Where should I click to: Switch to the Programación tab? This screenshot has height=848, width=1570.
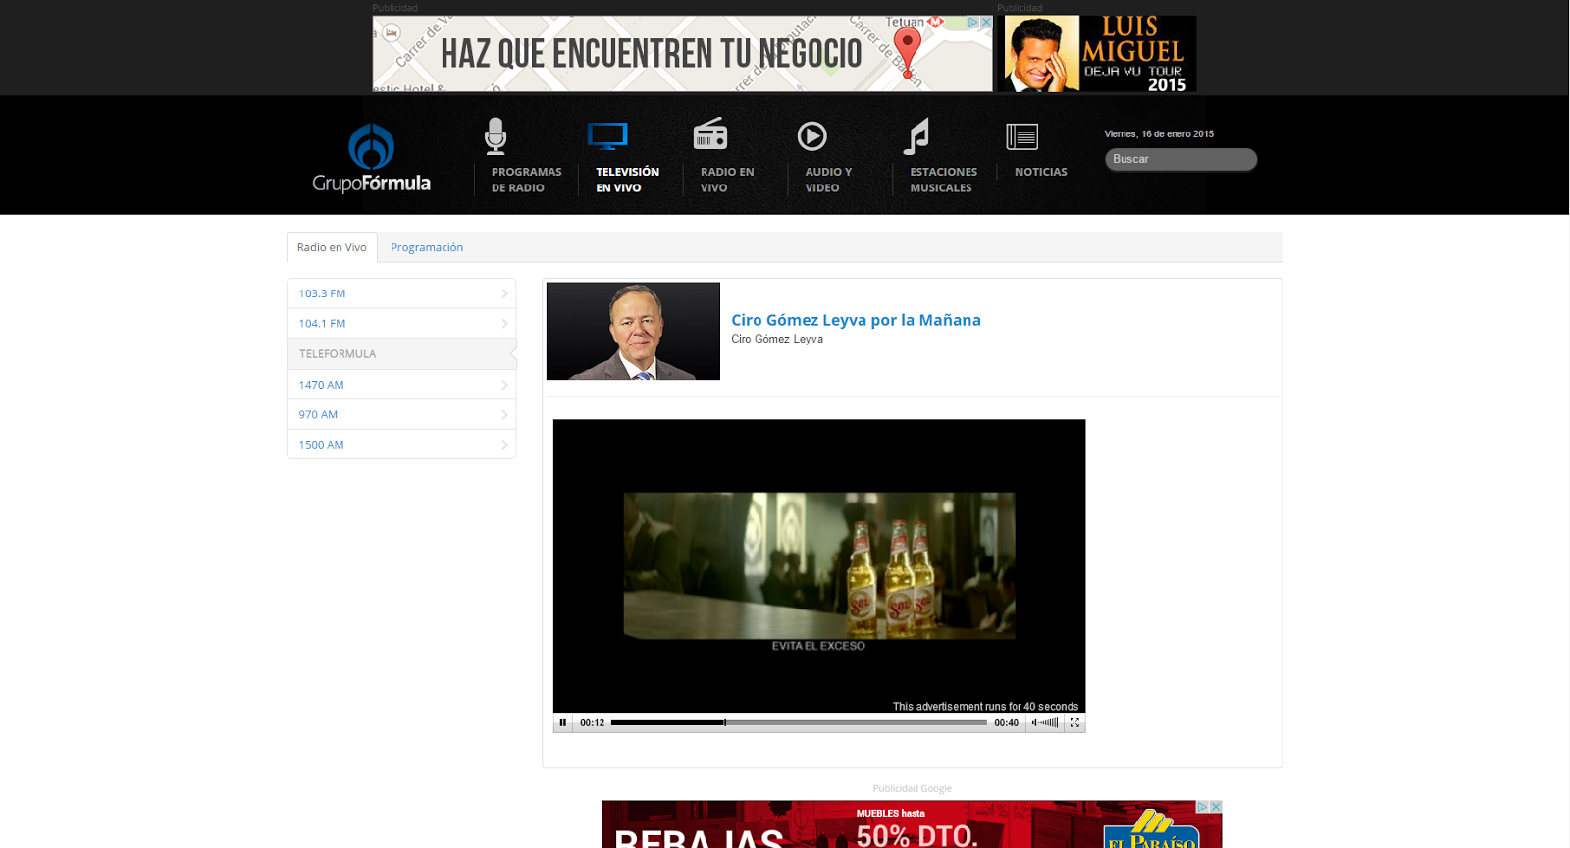point(427,247)
